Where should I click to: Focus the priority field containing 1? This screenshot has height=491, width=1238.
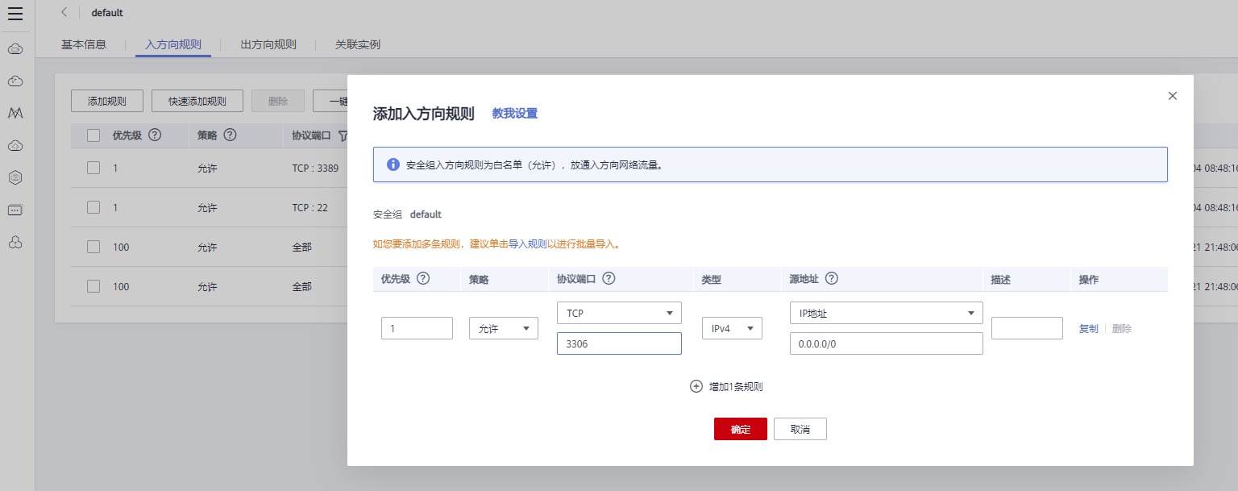(417, 328)
